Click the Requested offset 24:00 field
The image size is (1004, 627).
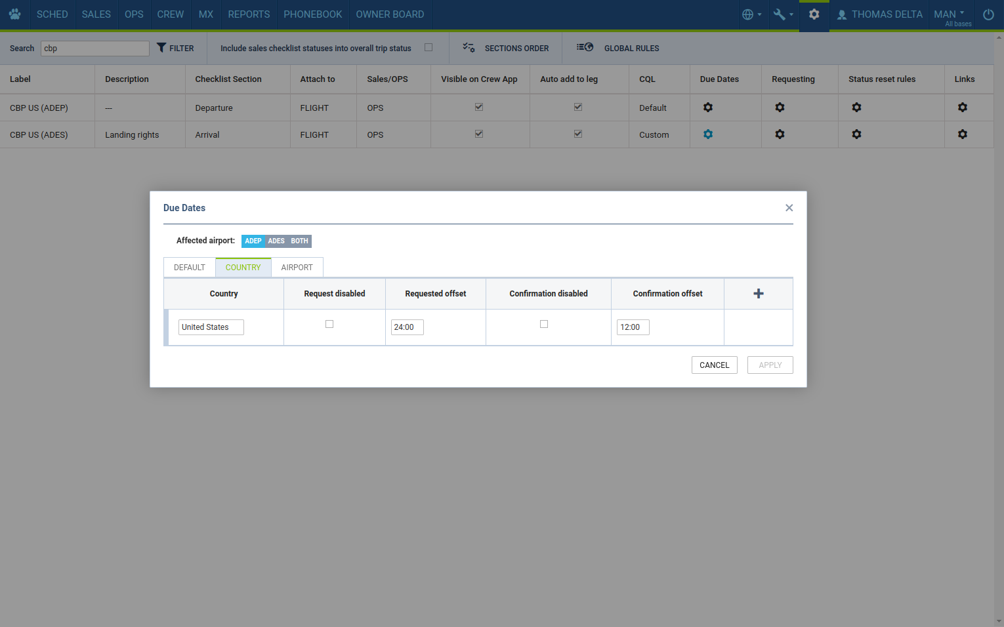pyautogui.click(x=407, y=327)
